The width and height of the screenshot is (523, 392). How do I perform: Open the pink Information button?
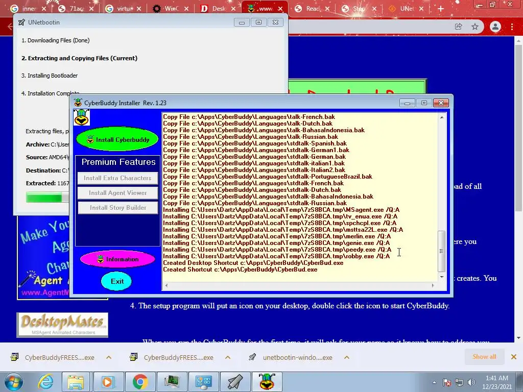pyautogui.click(x=117, y=259)
